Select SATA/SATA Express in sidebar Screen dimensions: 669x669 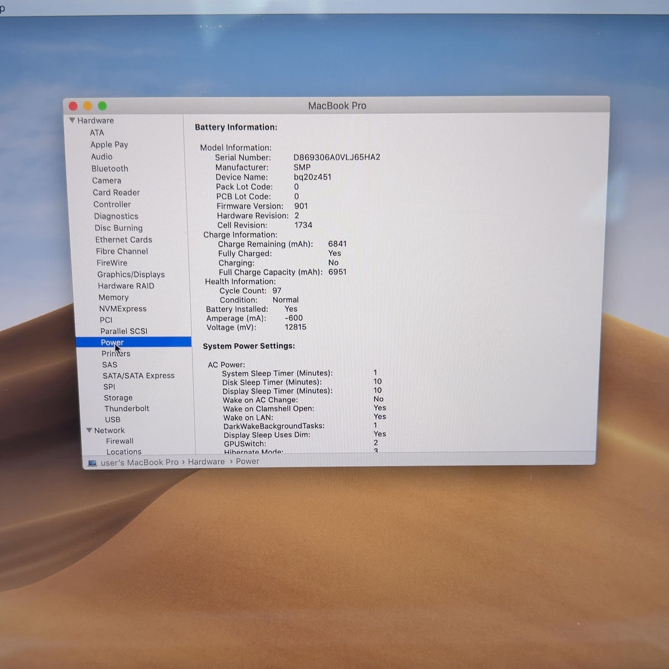click(x=138, y=376)
